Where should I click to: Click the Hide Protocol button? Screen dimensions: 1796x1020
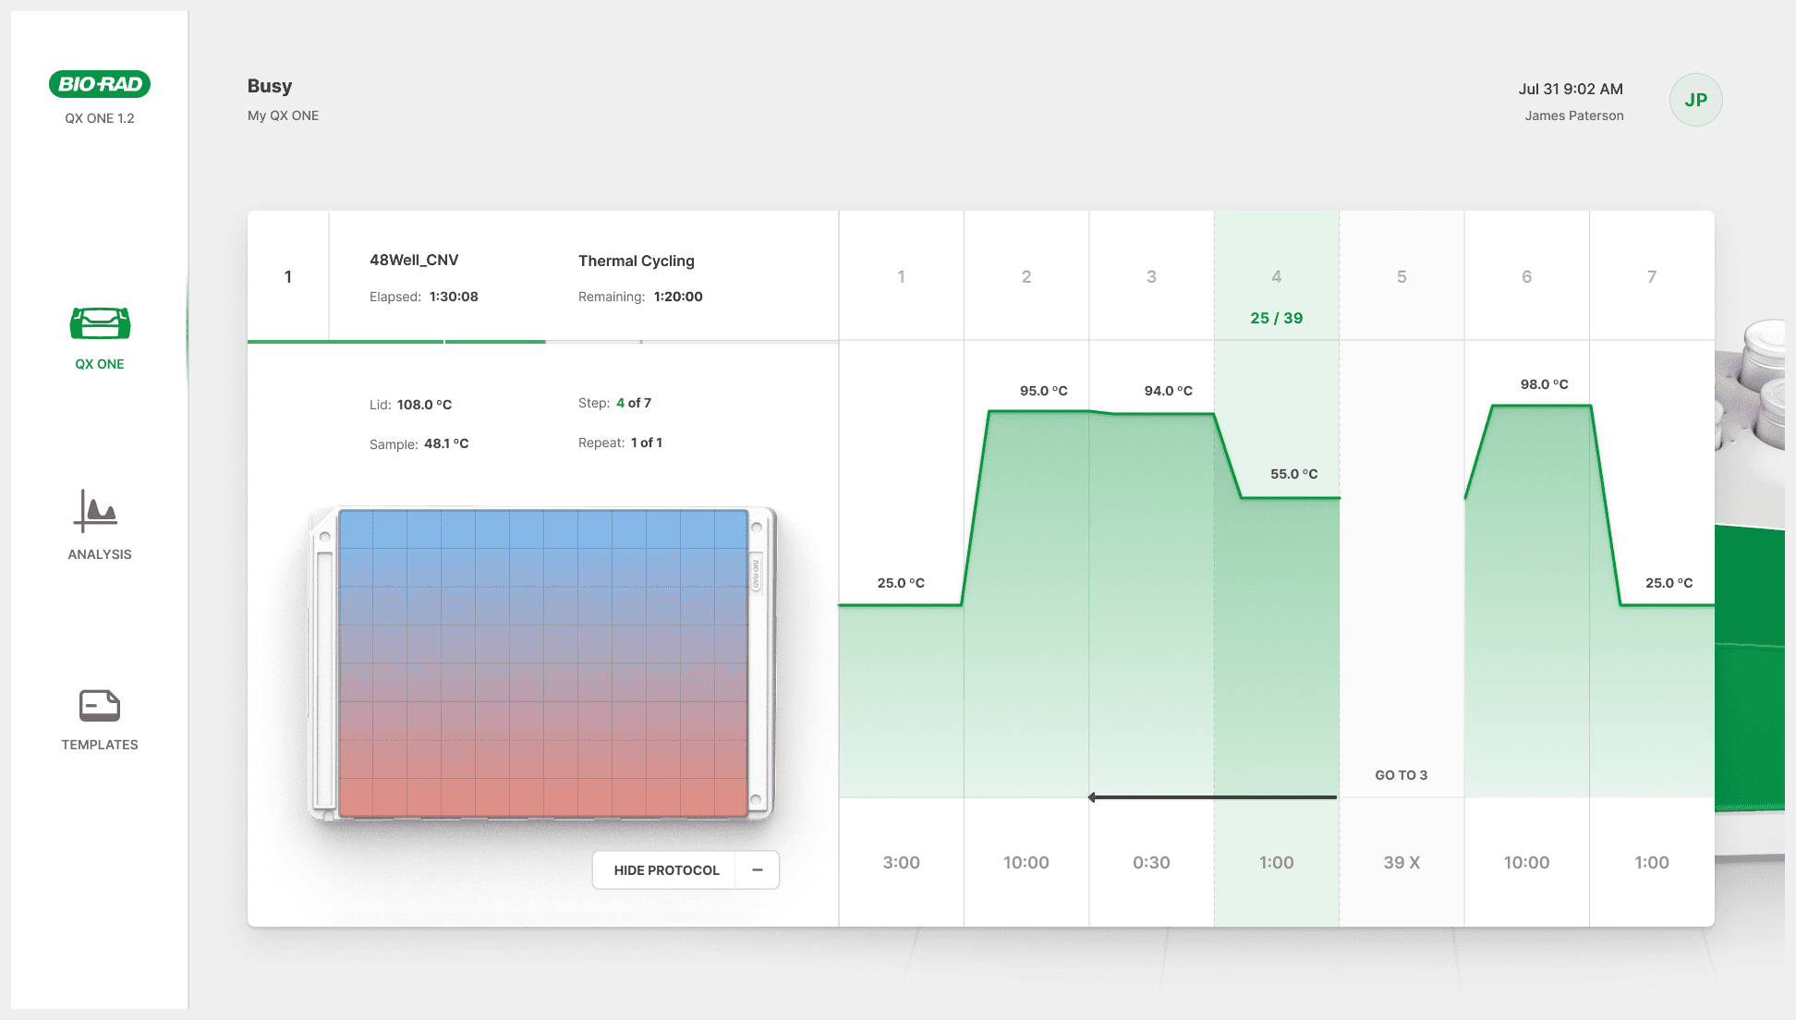click(x=666, y=870)
